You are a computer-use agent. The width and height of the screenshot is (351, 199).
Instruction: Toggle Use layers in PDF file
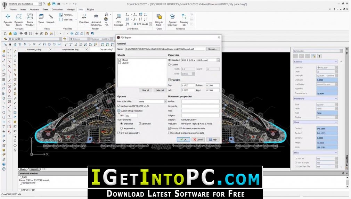click(x=119, y=106)
